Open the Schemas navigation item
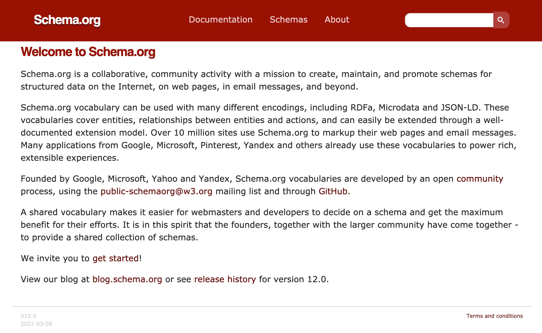Screen dimensions: 542x333 [x=288, y=20]
